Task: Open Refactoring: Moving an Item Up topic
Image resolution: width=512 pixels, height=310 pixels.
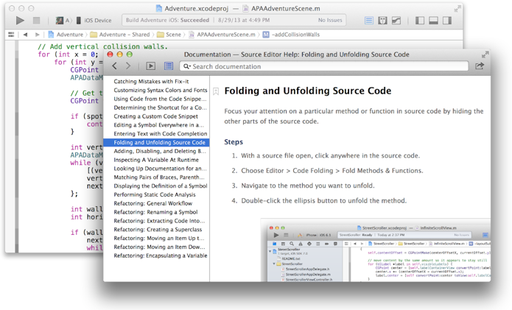Action: (159, 238)
